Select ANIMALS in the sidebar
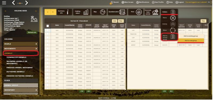213x100 pixels. [21, 53]
